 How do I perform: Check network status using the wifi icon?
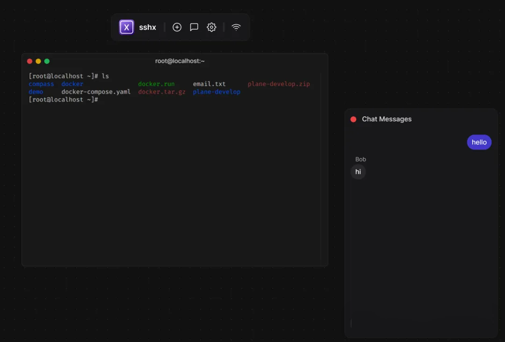236,27
